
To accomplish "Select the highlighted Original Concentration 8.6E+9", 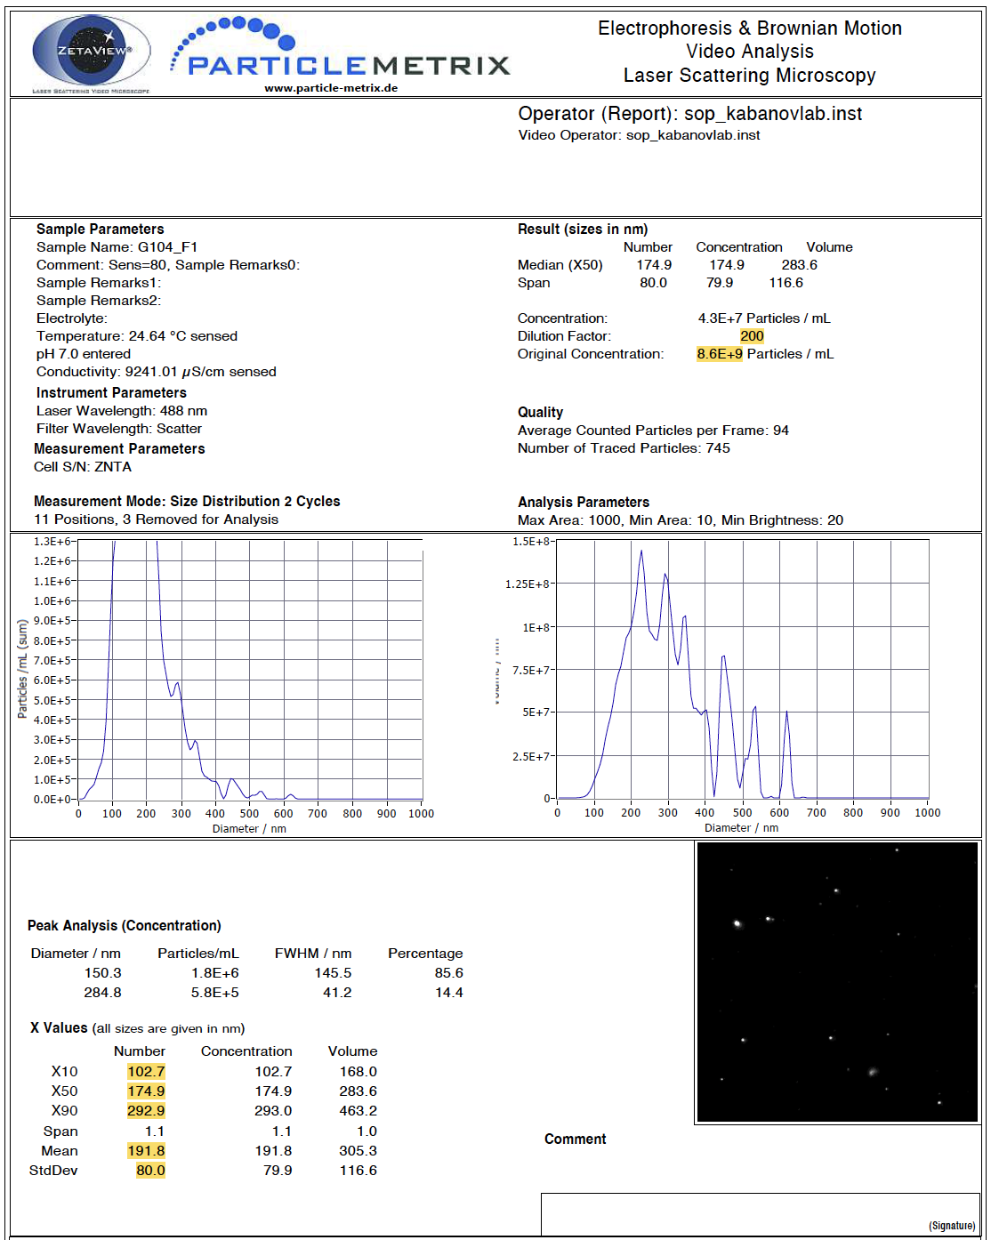I will (720, 354).
